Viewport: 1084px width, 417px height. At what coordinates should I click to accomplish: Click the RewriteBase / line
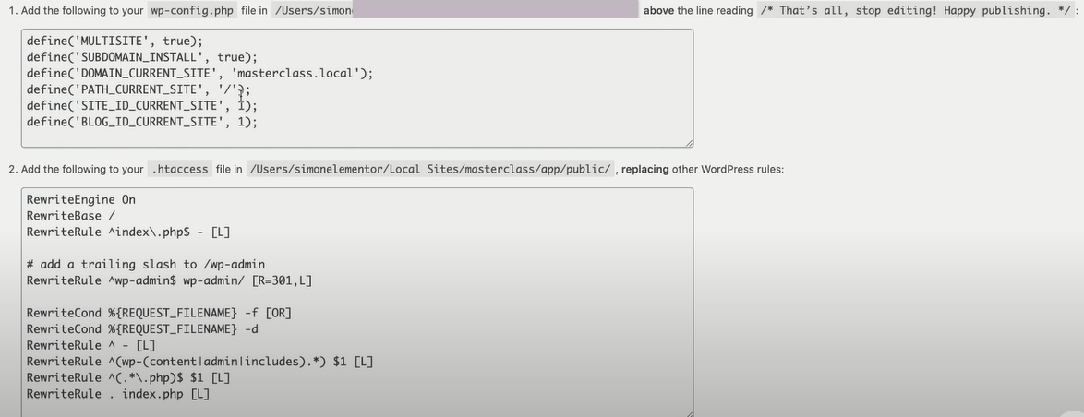[70, 215]
